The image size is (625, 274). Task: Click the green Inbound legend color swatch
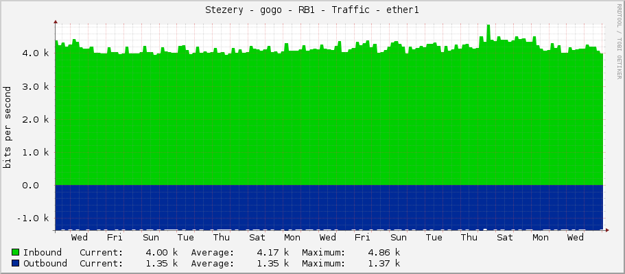[16, 253]
